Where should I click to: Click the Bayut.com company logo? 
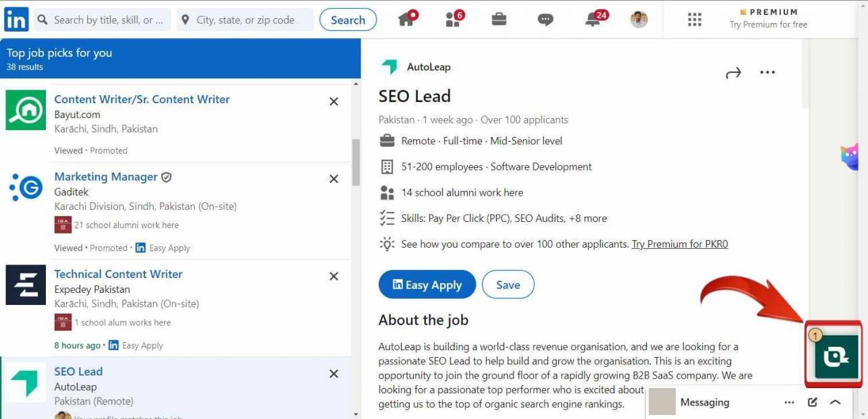tap(26, 110)
